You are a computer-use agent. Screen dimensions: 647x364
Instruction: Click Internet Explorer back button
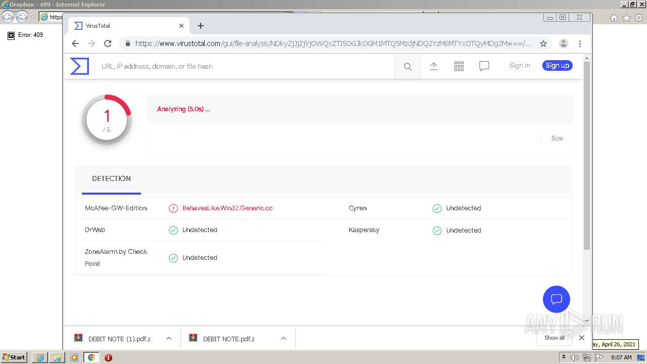coord(8,17)
